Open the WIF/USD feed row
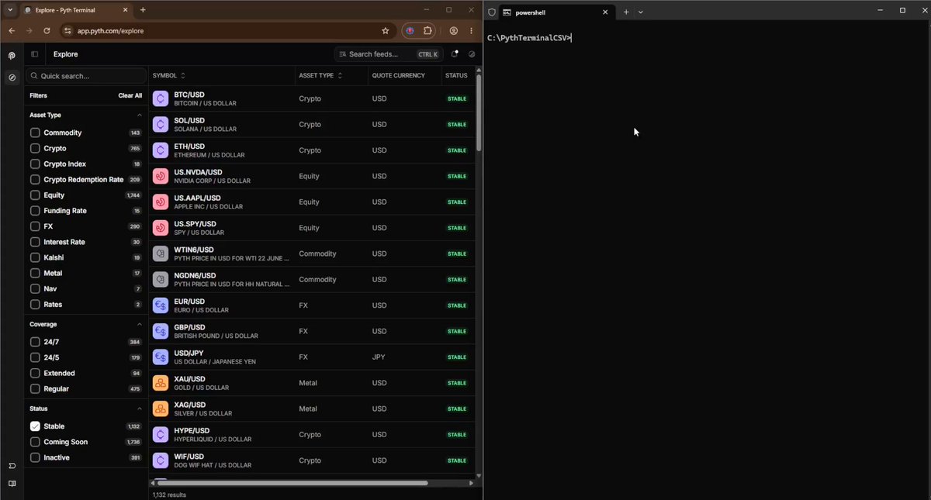Image resolution: width=931 pixels, height=500 pixels. click(x=312, y=460)
